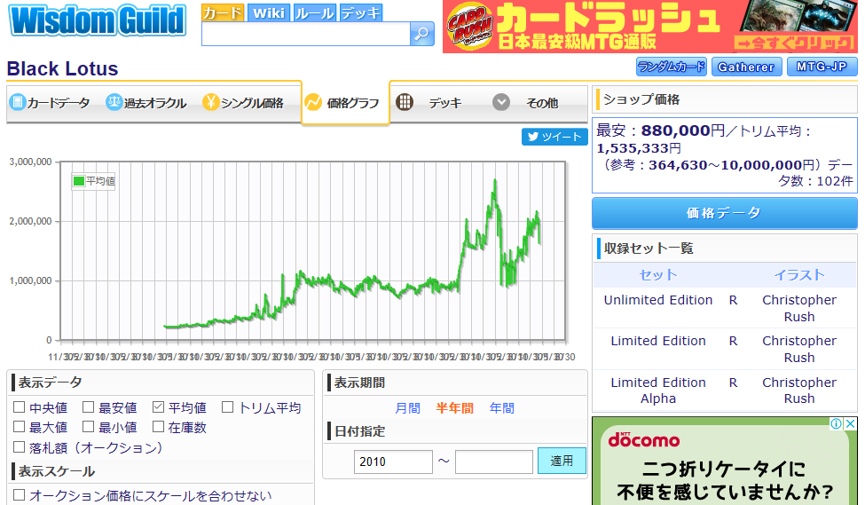Click the 適用 apply button
Screen dimensions: 865x505
point(562,461)
